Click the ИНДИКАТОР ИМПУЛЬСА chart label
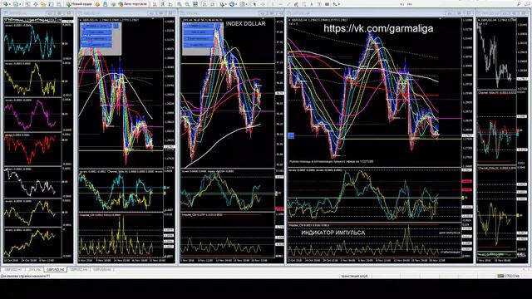Screen dimensions: 532x299 332,233
